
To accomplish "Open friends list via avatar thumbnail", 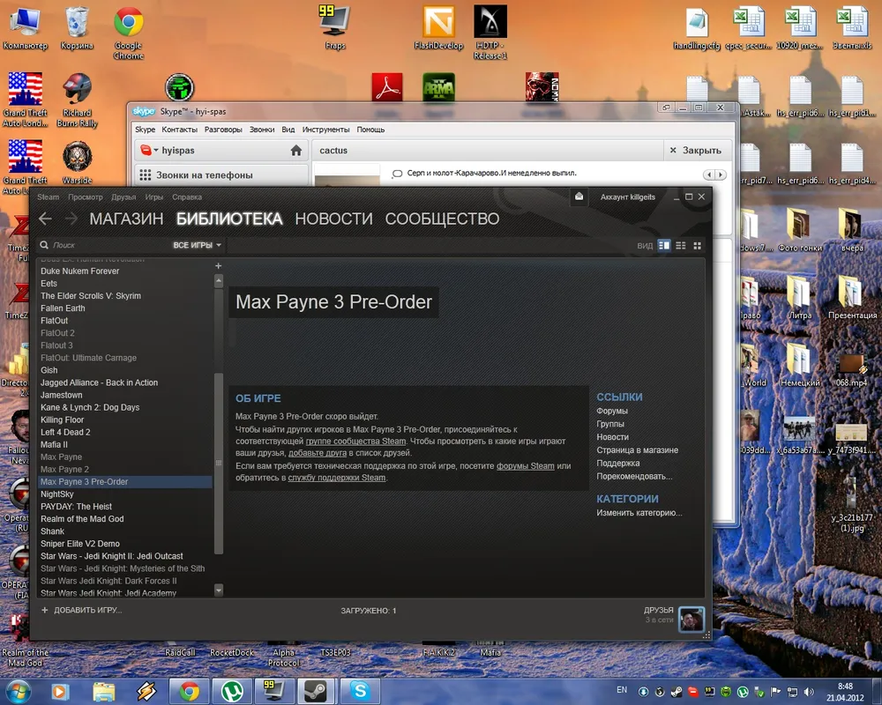I will pos(691,620).
